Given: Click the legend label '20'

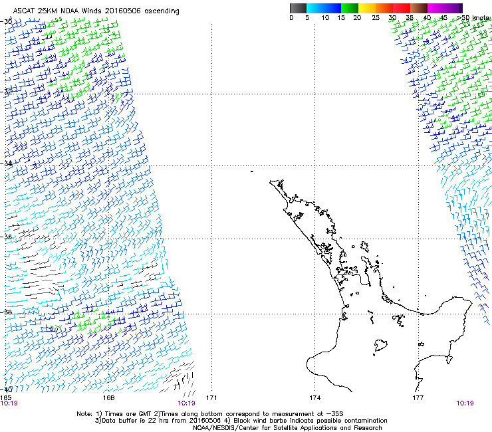Looking at the screenshot, I should [x=357, y=18].
